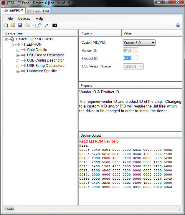Minimize the FT Prog window
The height and width of the screenshot is (215, 185).
click(158, 2)
